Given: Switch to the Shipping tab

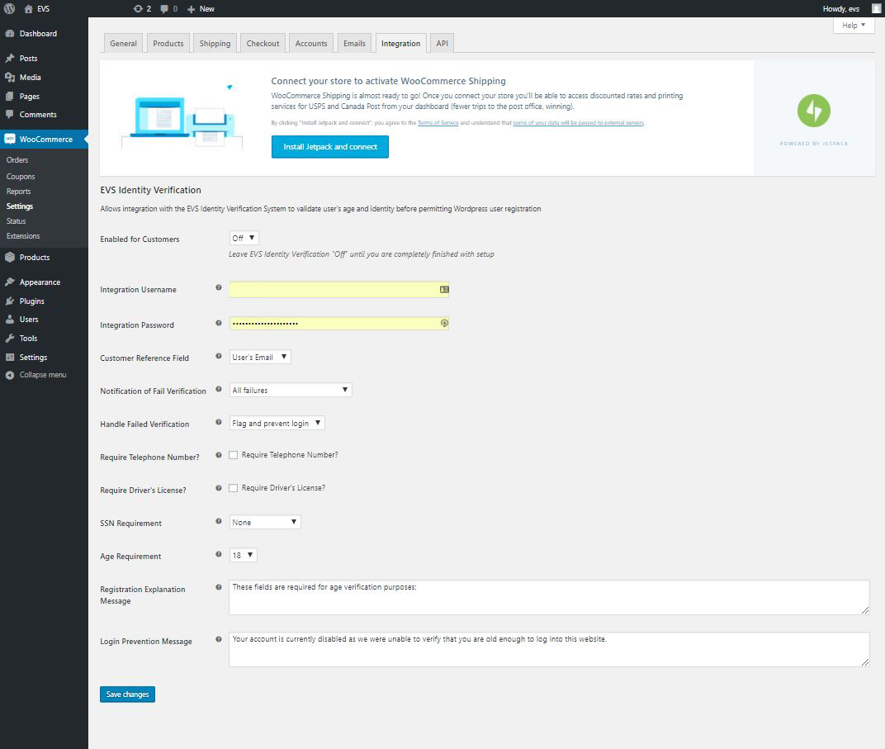Looking at the screenshot, I should click(x=215, y=44).
